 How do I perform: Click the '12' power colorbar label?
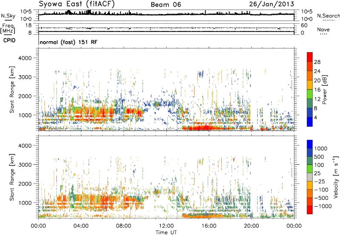click(x=317, y=99)
